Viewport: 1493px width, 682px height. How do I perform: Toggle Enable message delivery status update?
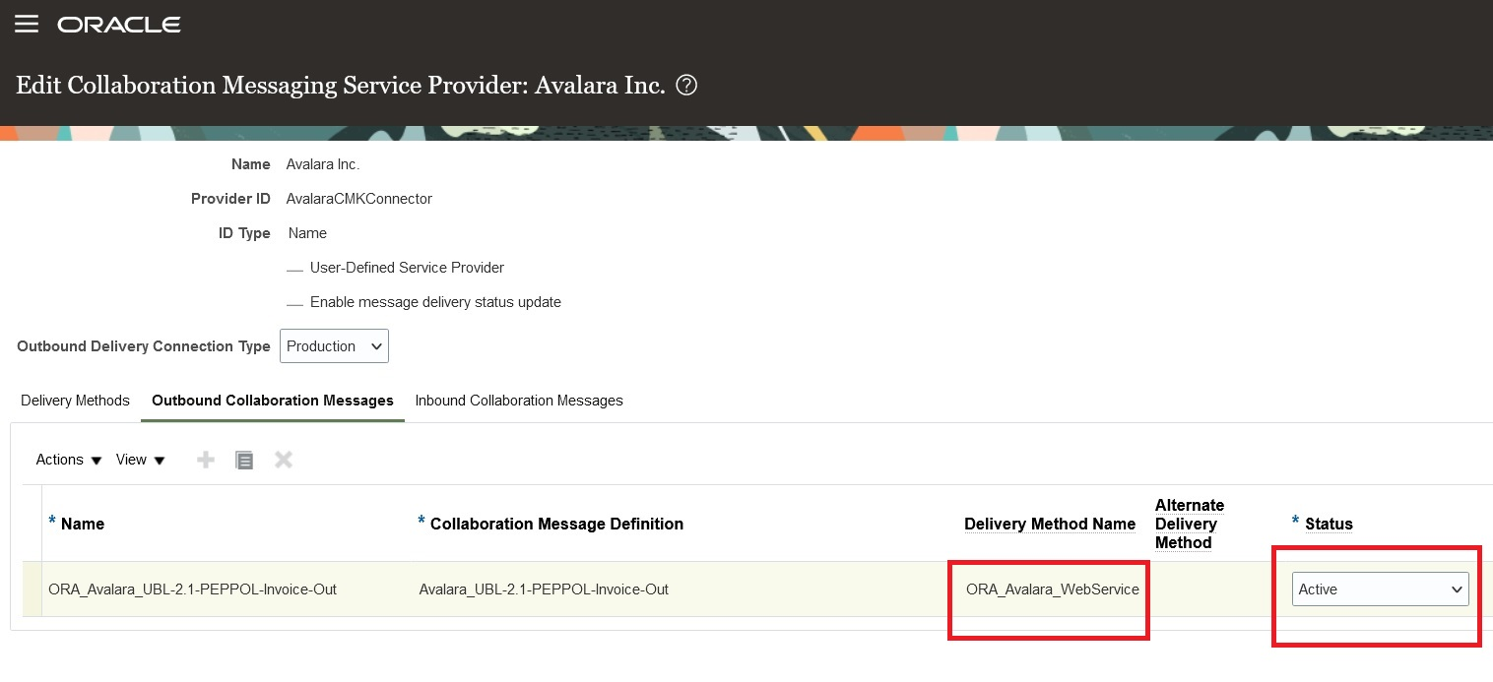(294, 303)
